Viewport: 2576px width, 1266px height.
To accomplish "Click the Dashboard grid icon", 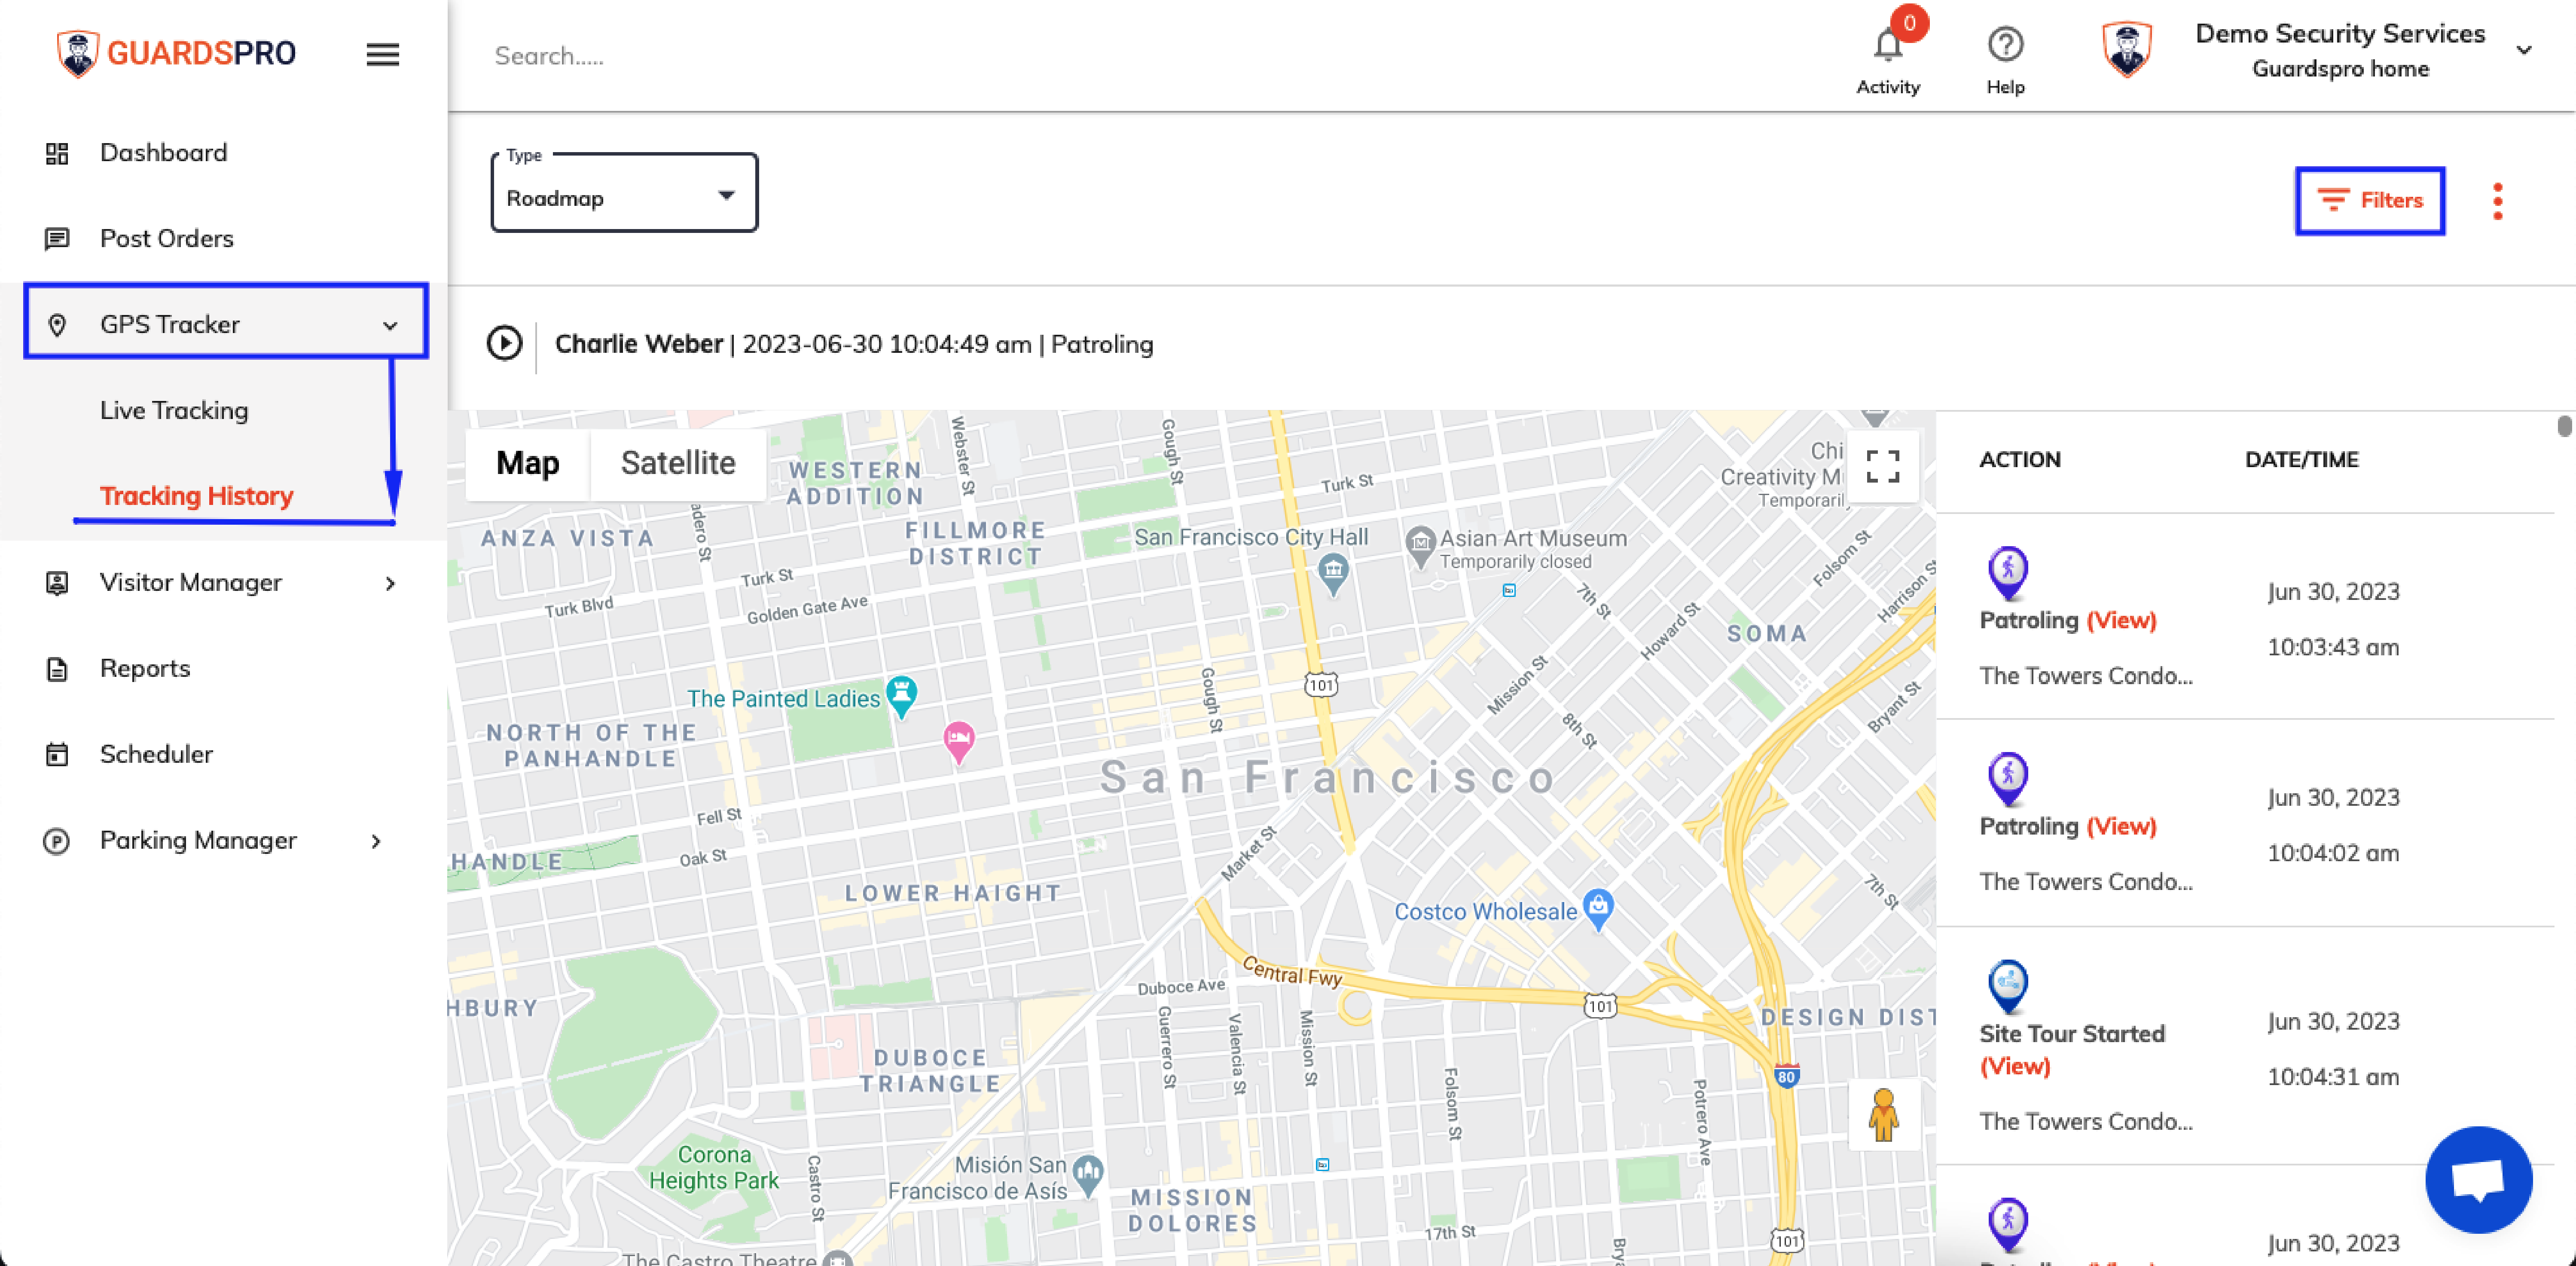I will (57, 153).
